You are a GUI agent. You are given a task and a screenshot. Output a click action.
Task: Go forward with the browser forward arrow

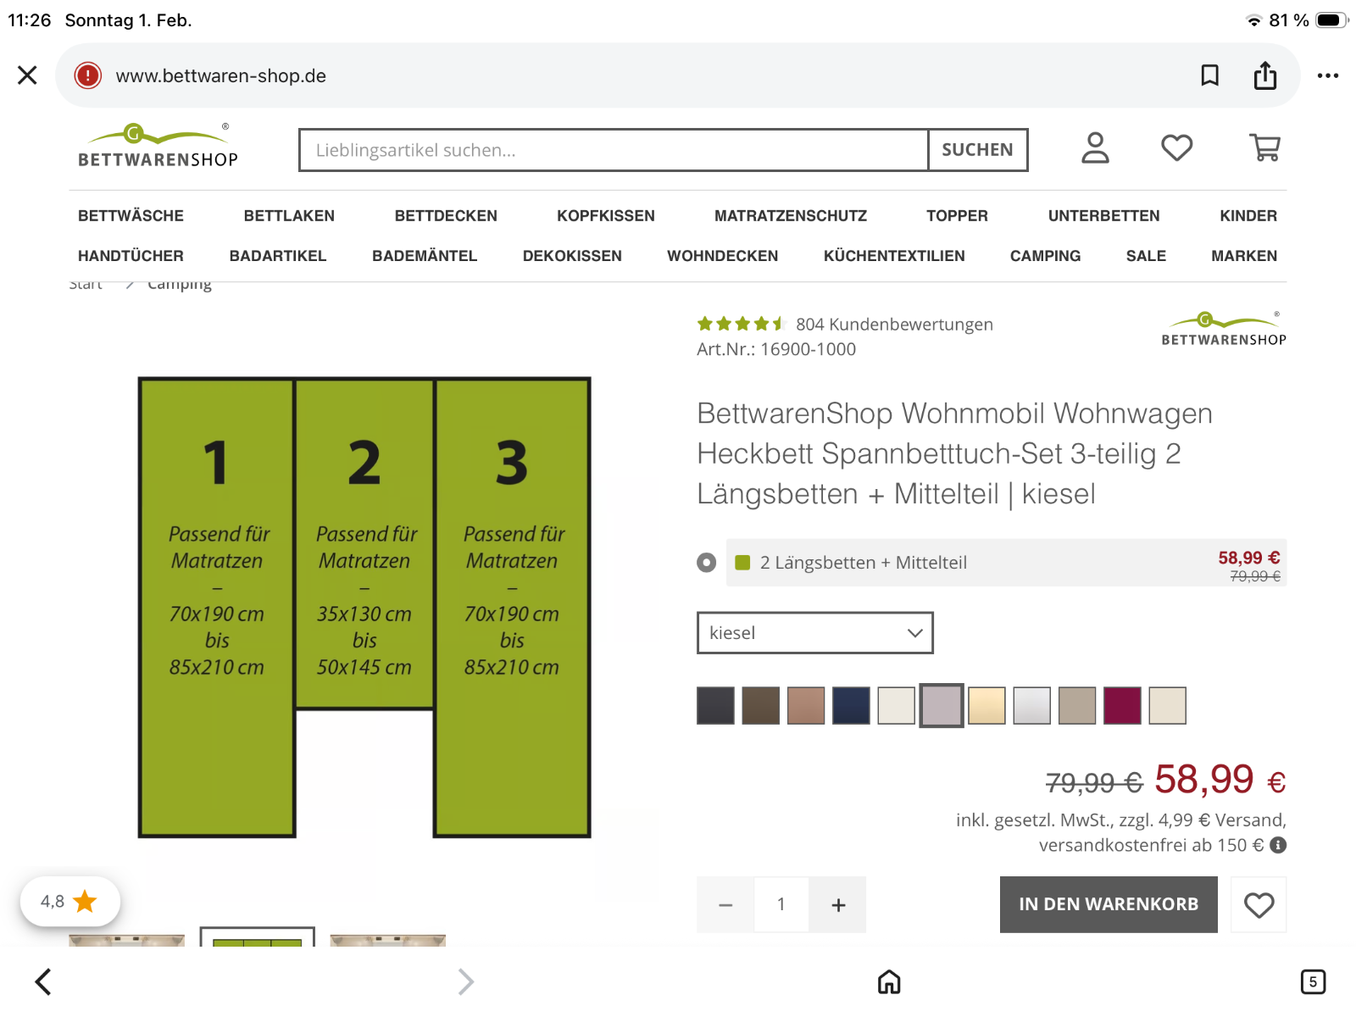465,982
